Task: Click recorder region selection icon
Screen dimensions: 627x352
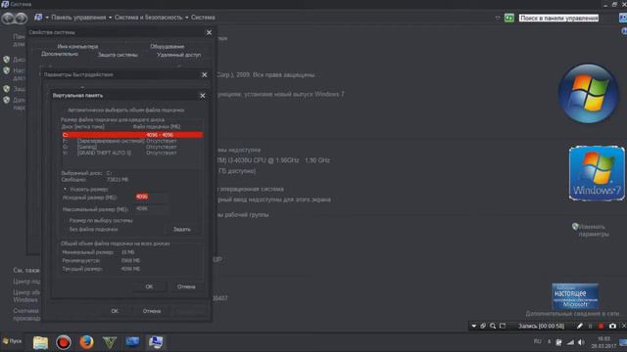Action: click(503, 326)
